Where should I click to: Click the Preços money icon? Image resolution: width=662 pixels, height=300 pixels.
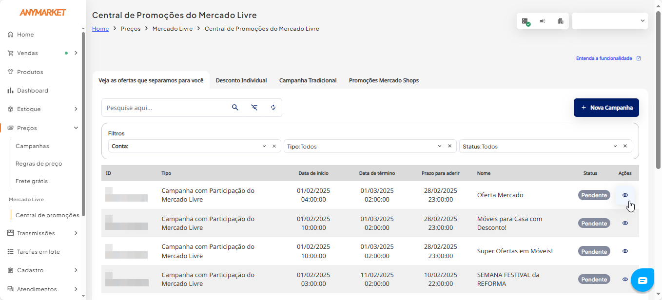[10, 128]
